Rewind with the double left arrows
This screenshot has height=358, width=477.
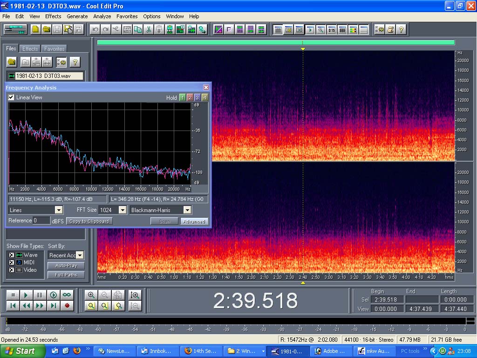point(26,306)
